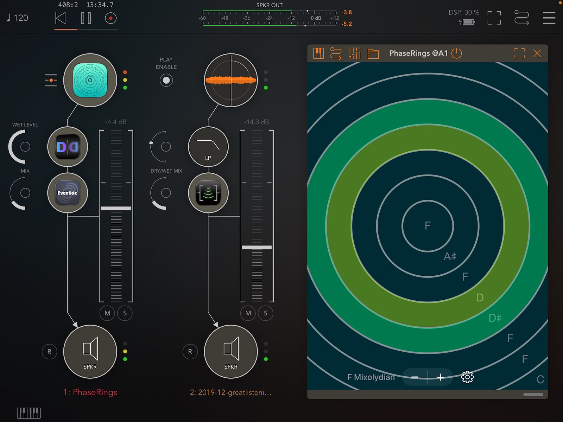Open the green waves effect plugin in channel 2
The image size is (563, 422).
(x=208, y=193)
